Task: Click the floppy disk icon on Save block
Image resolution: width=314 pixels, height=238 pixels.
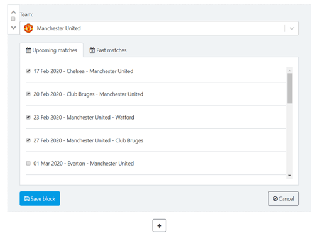Action: pyautogui.click(x=27, y=198)
